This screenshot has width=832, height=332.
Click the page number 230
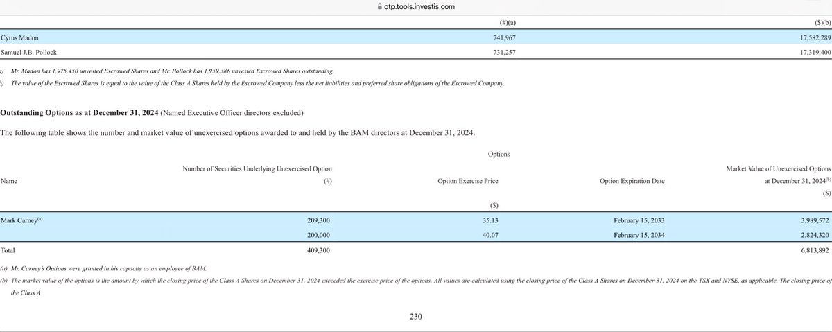pyautogui.click(x=416, y=317)
